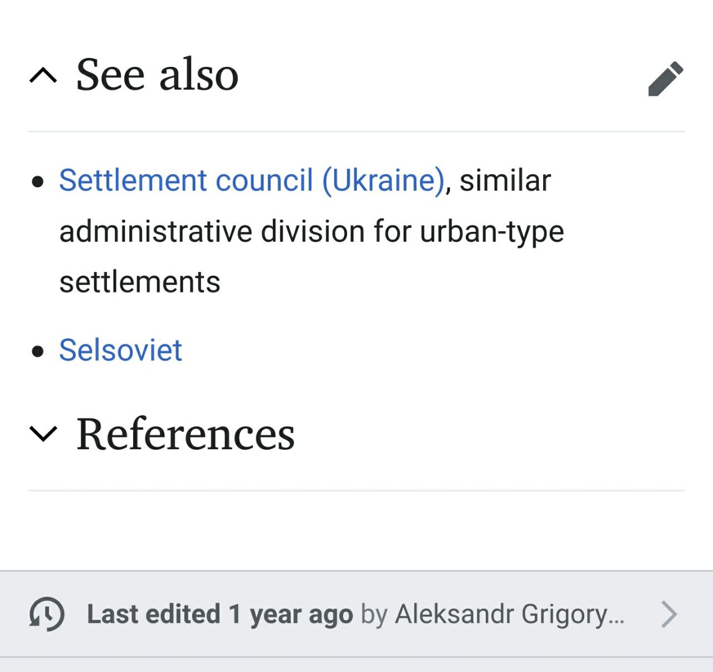Click the word 'settlements' in the list item

[140, 282]
